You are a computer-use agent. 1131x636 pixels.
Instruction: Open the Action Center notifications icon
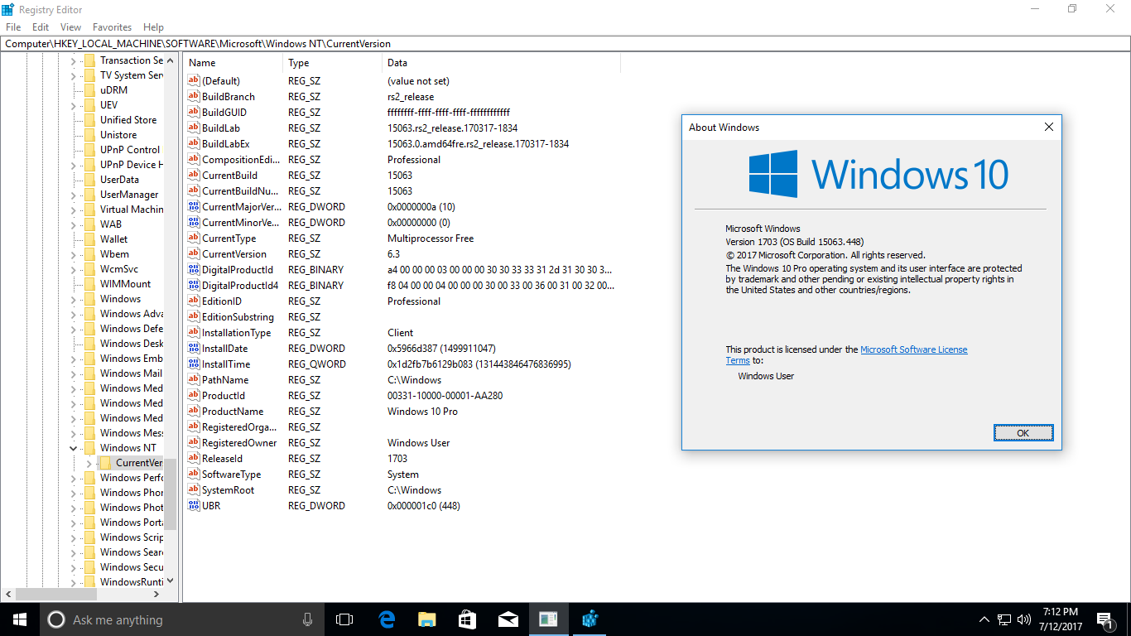tap(1104, 619)
